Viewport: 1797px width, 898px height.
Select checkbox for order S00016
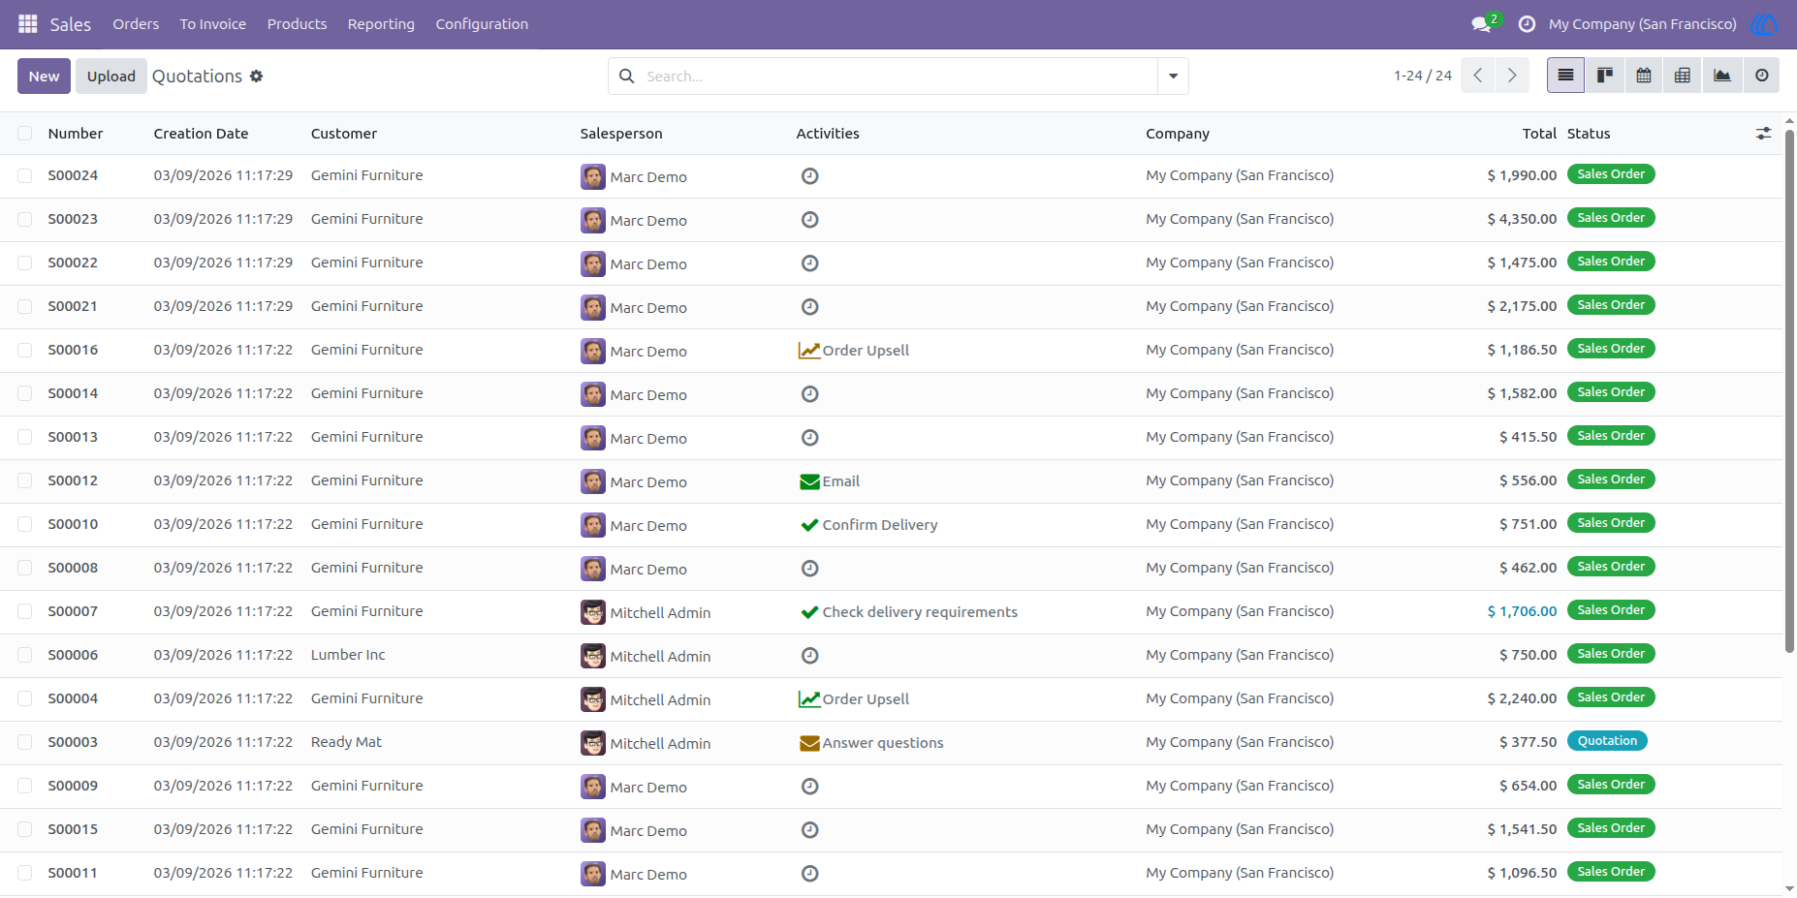[x=25, y=351]
